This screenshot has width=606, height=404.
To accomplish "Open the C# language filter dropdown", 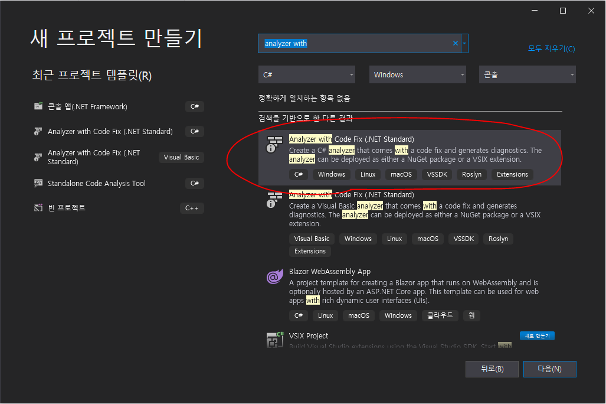I will tap(307, 74).
